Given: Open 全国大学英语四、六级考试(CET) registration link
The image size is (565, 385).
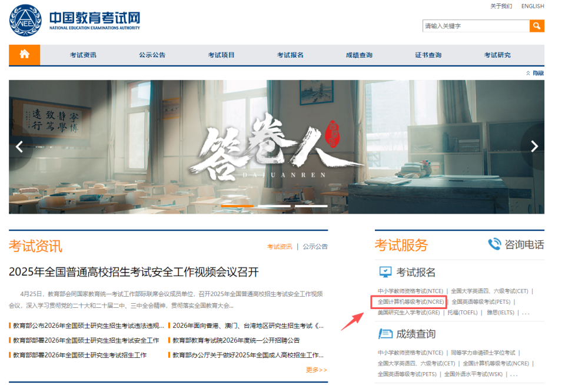Looking at the screenshot, I should (490, 291).
